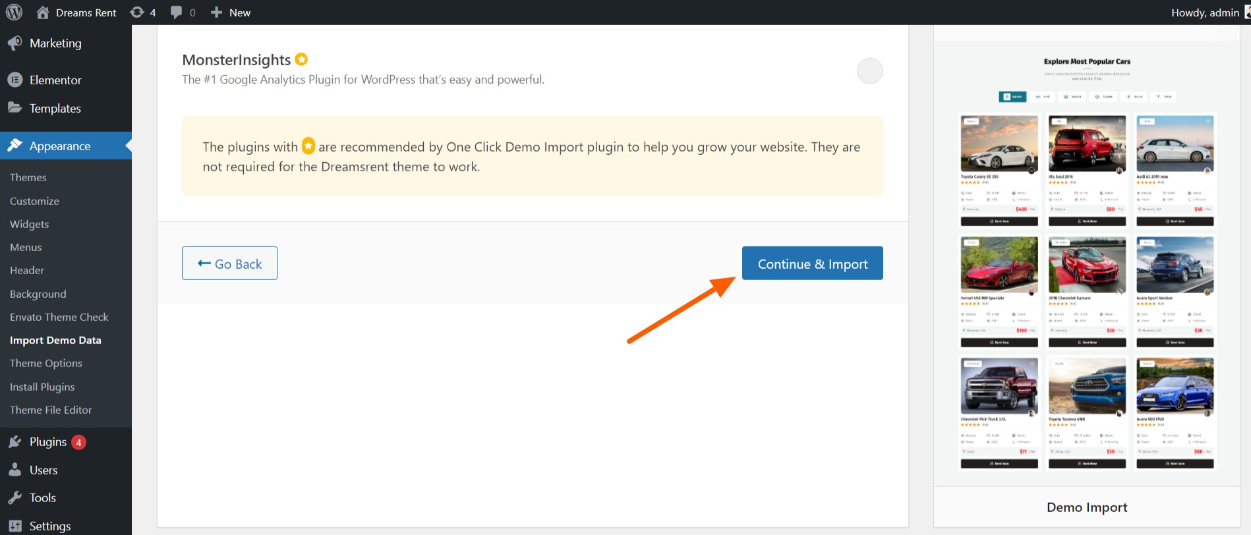Toggle the MonsterInsights plugin checkbox

[869, 71]
